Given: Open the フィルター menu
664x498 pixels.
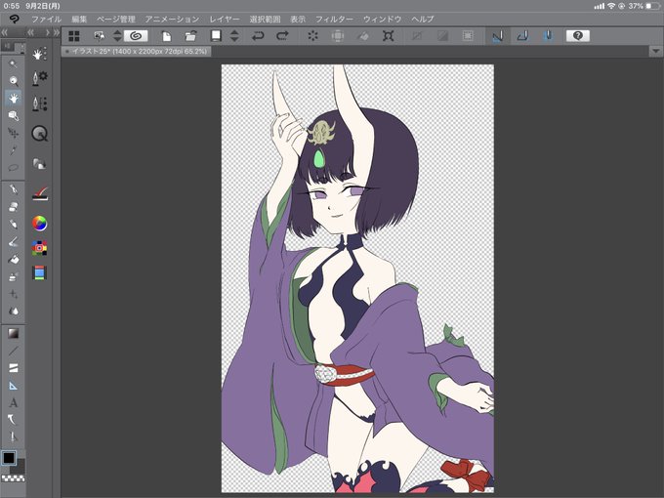Looking at the screenshot, I should click(334, 20).
